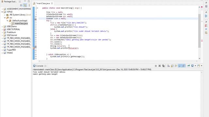
Task: Select the JDBCTUTORIAL project
Action: (13, 29)
